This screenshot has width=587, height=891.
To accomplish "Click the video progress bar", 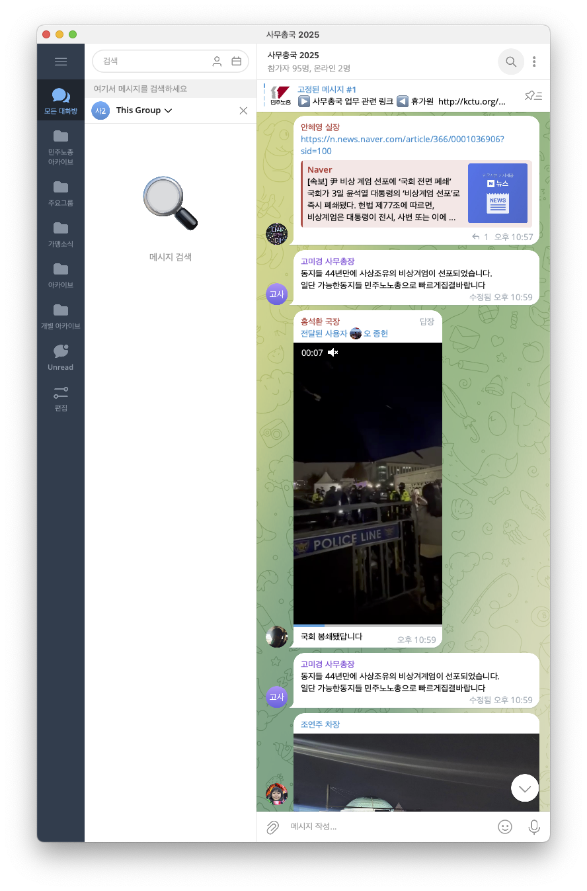I will 367,625.
